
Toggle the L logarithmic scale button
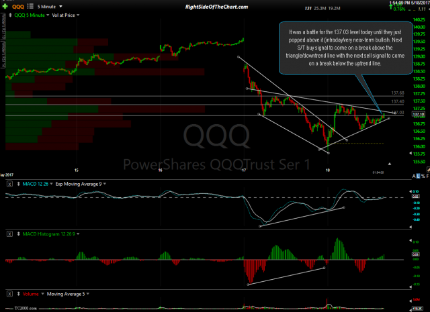(x=418, y=176)
